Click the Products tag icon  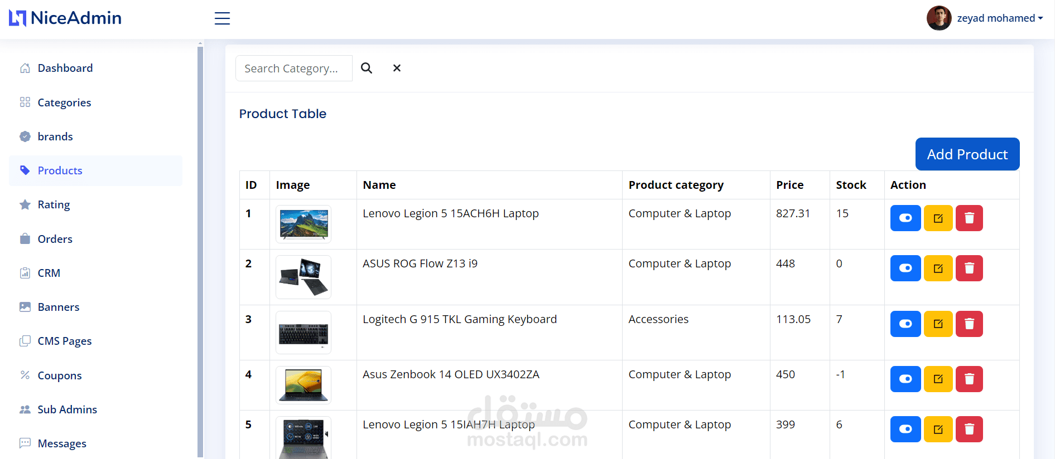pos(25,170)
